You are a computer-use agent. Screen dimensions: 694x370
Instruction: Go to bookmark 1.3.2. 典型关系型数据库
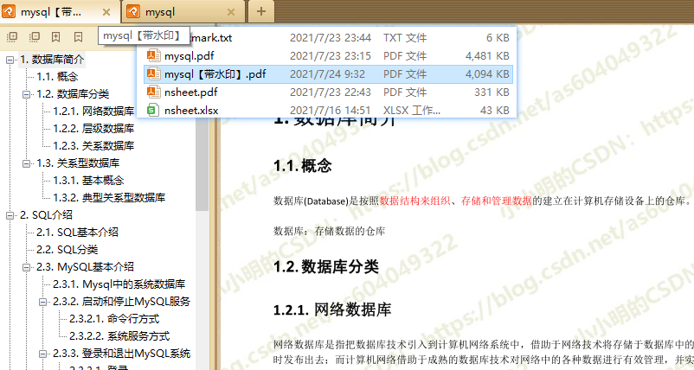pyautogui.click(x=109, y=197)
